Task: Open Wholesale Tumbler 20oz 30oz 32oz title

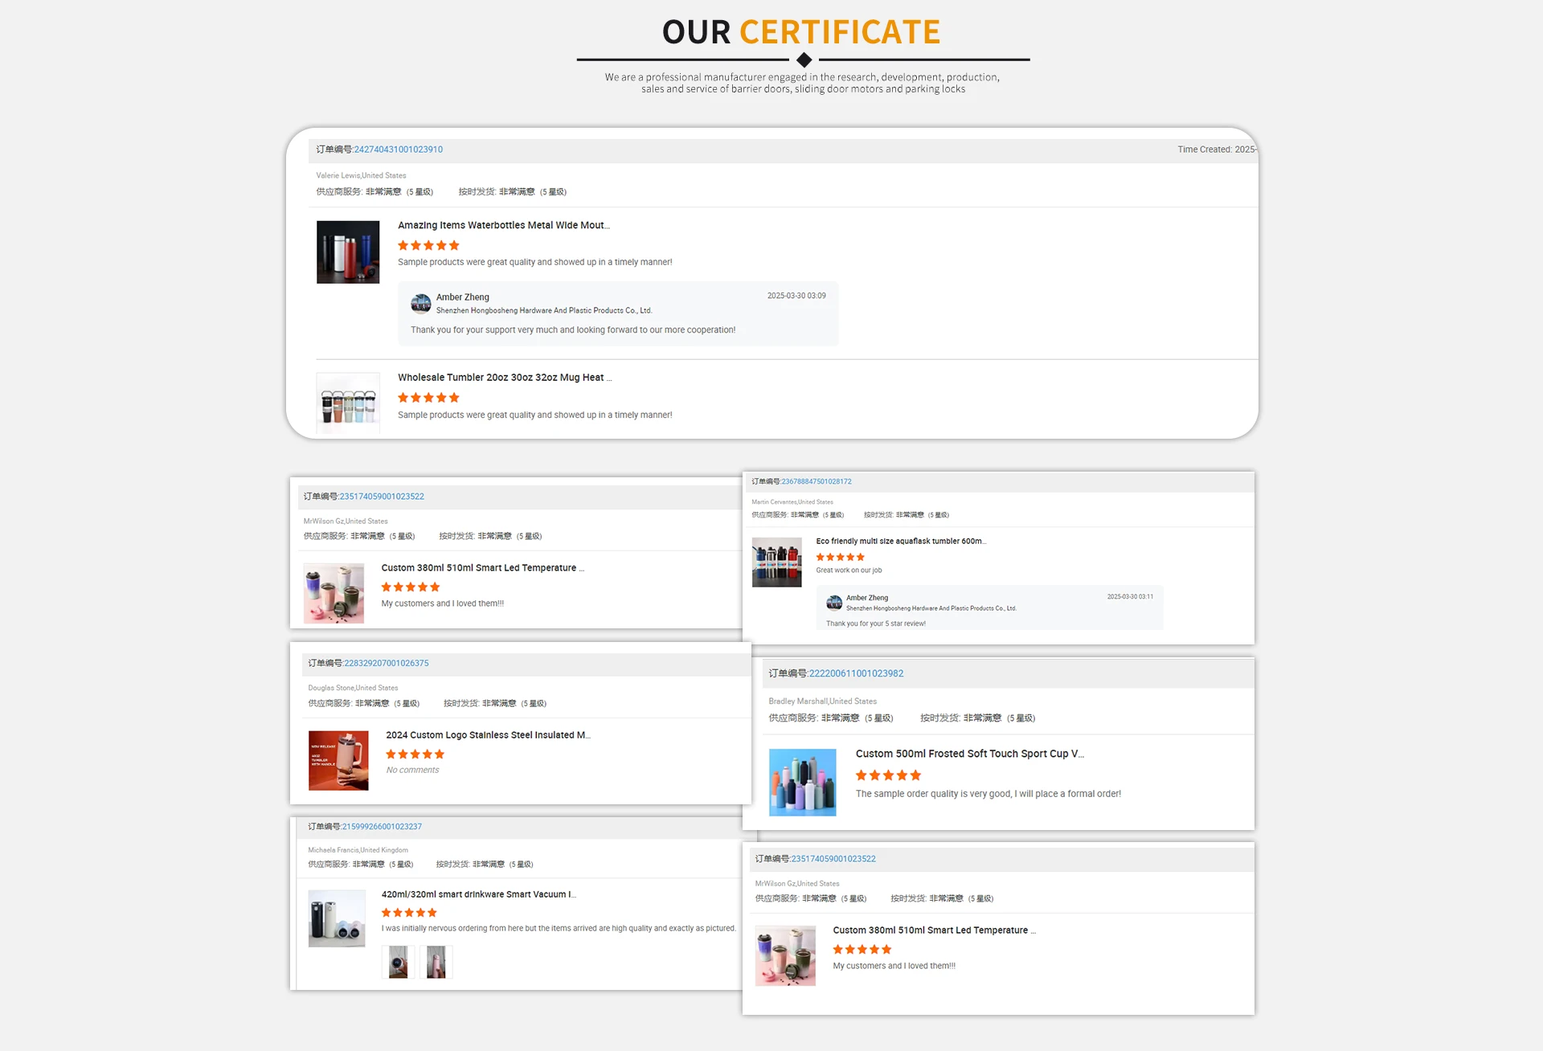Action: [x=504, y=378]
